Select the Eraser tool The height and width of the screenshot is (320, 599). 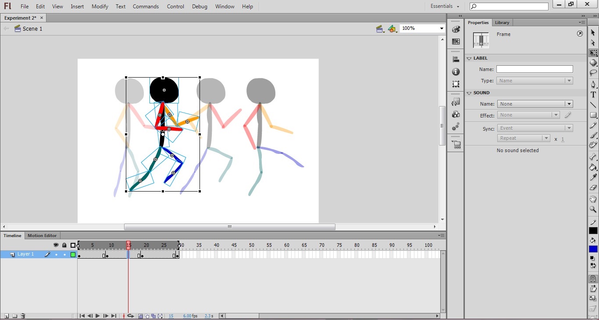(x=593, y=187)
